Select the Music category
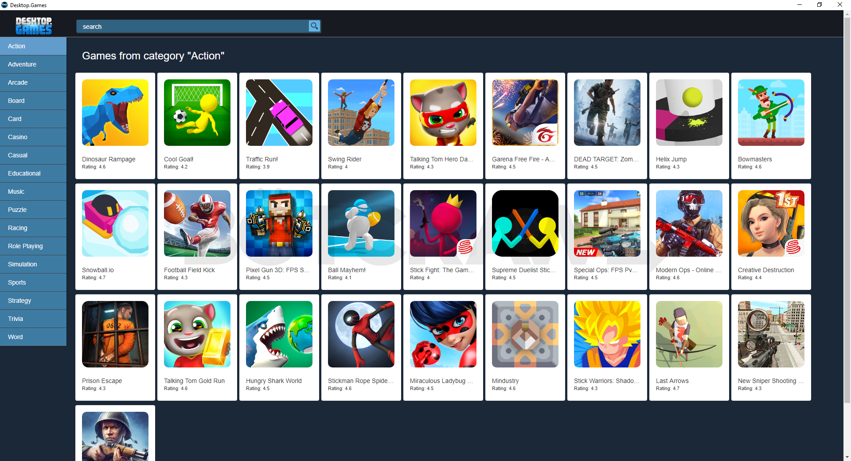Screen dimensions: 851x461 (x=33, y=191)
